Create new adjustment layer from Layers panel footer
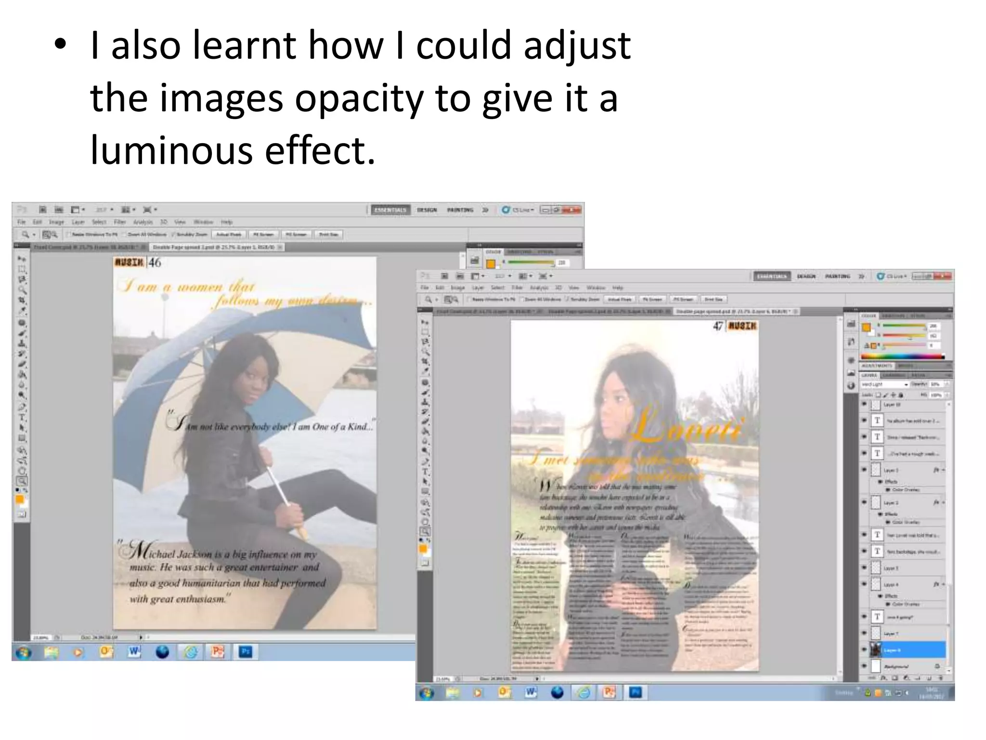986x740 pixels. (x=906, y=678)
